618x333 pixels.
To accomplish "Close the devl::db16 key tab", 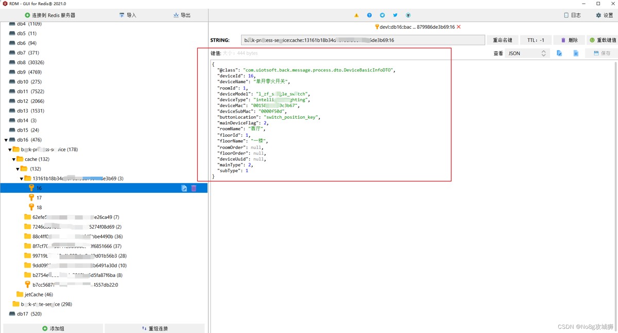I will (x=459, y=27).
